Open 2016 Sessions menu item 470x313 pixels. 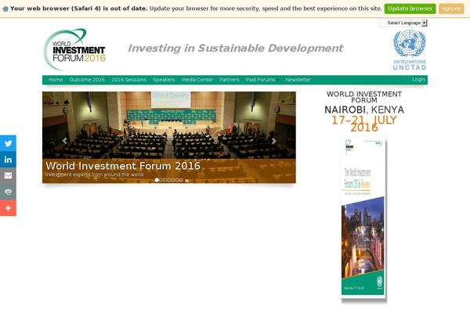tap(129, 80)
